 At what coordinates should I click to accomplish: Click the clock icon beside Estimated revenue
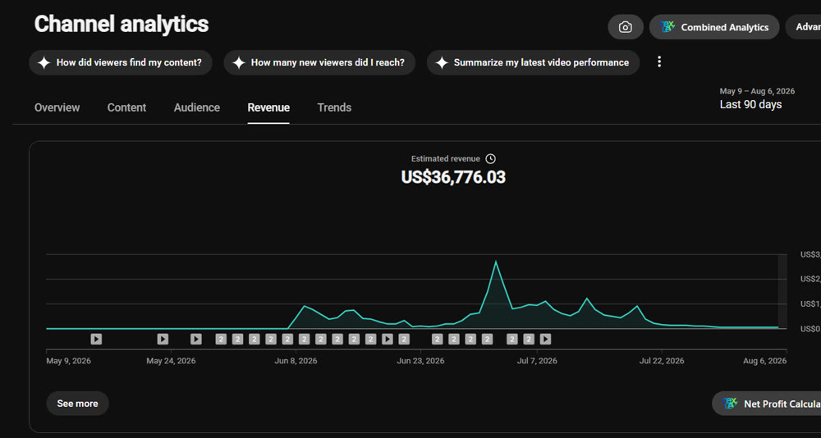491,158
